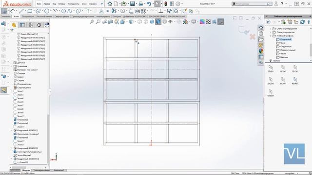Click the Print icon in top toolbar
The height and width of the screenshot is (175, 312).
[x=141, y=4]
